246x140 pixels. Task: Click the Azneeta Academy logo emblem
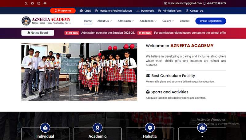26,21
